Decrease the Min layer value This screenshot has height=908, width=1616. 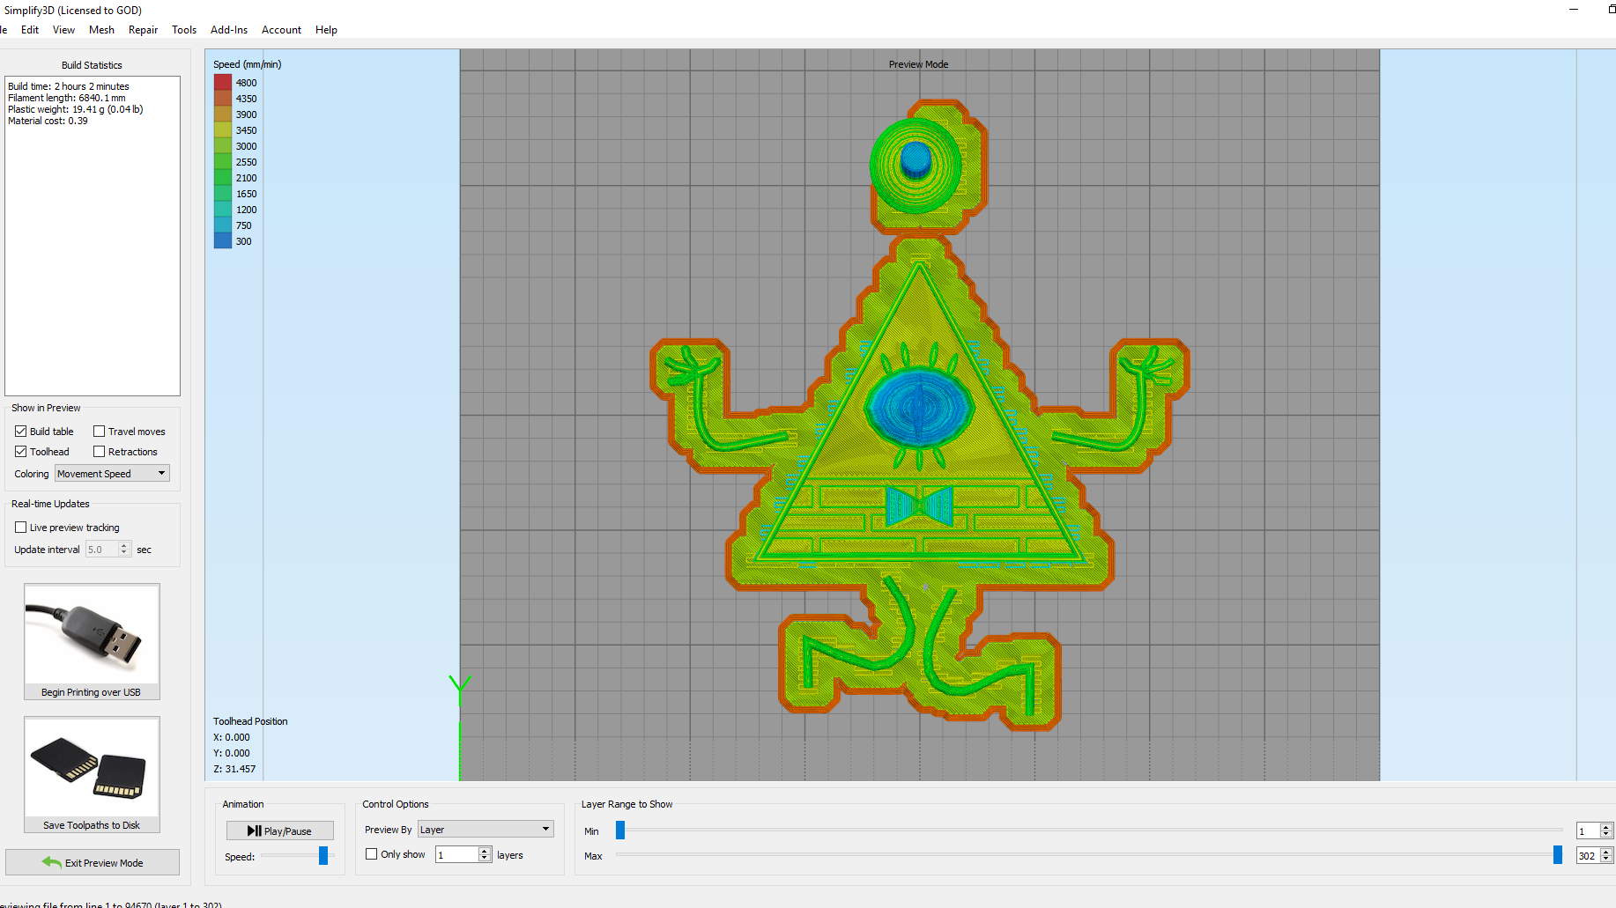tap(1606, 835)
